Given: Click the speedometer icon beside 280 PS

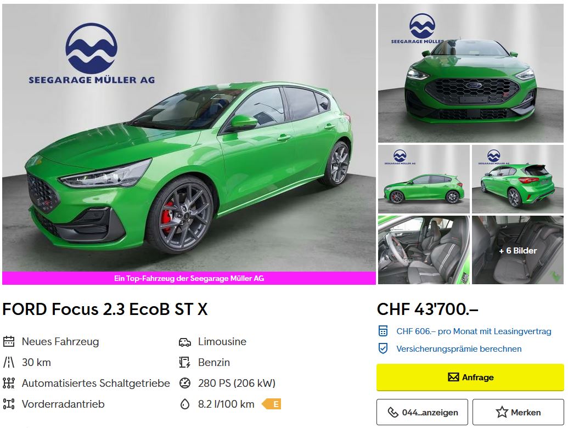Looking at the screenshot, I should (185, 383).
